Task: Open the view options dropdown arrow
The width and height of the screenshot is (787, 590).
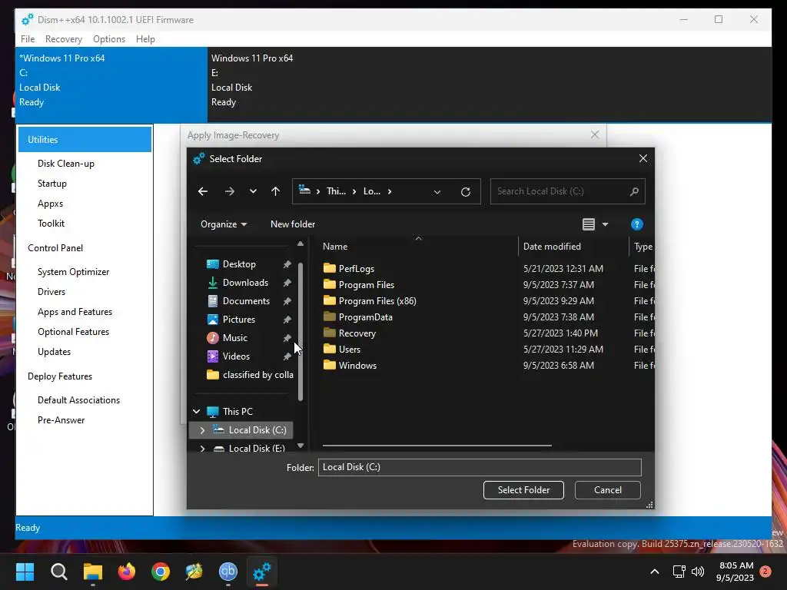Action: 606,224
